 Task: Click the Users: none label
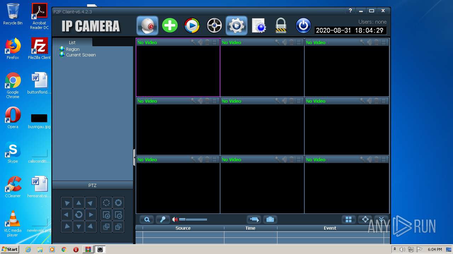pyautogui.click(x=372, y=22)
